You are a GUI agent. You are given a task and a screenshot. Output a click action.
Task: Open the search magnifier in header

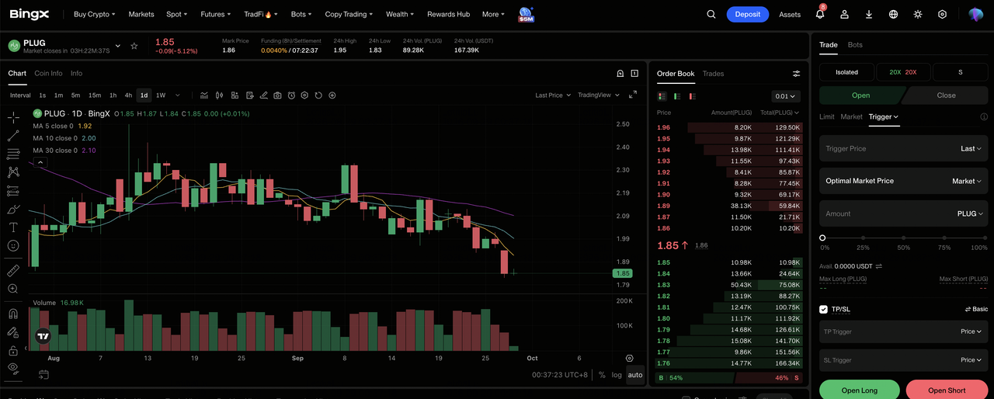tap(711, 14)
